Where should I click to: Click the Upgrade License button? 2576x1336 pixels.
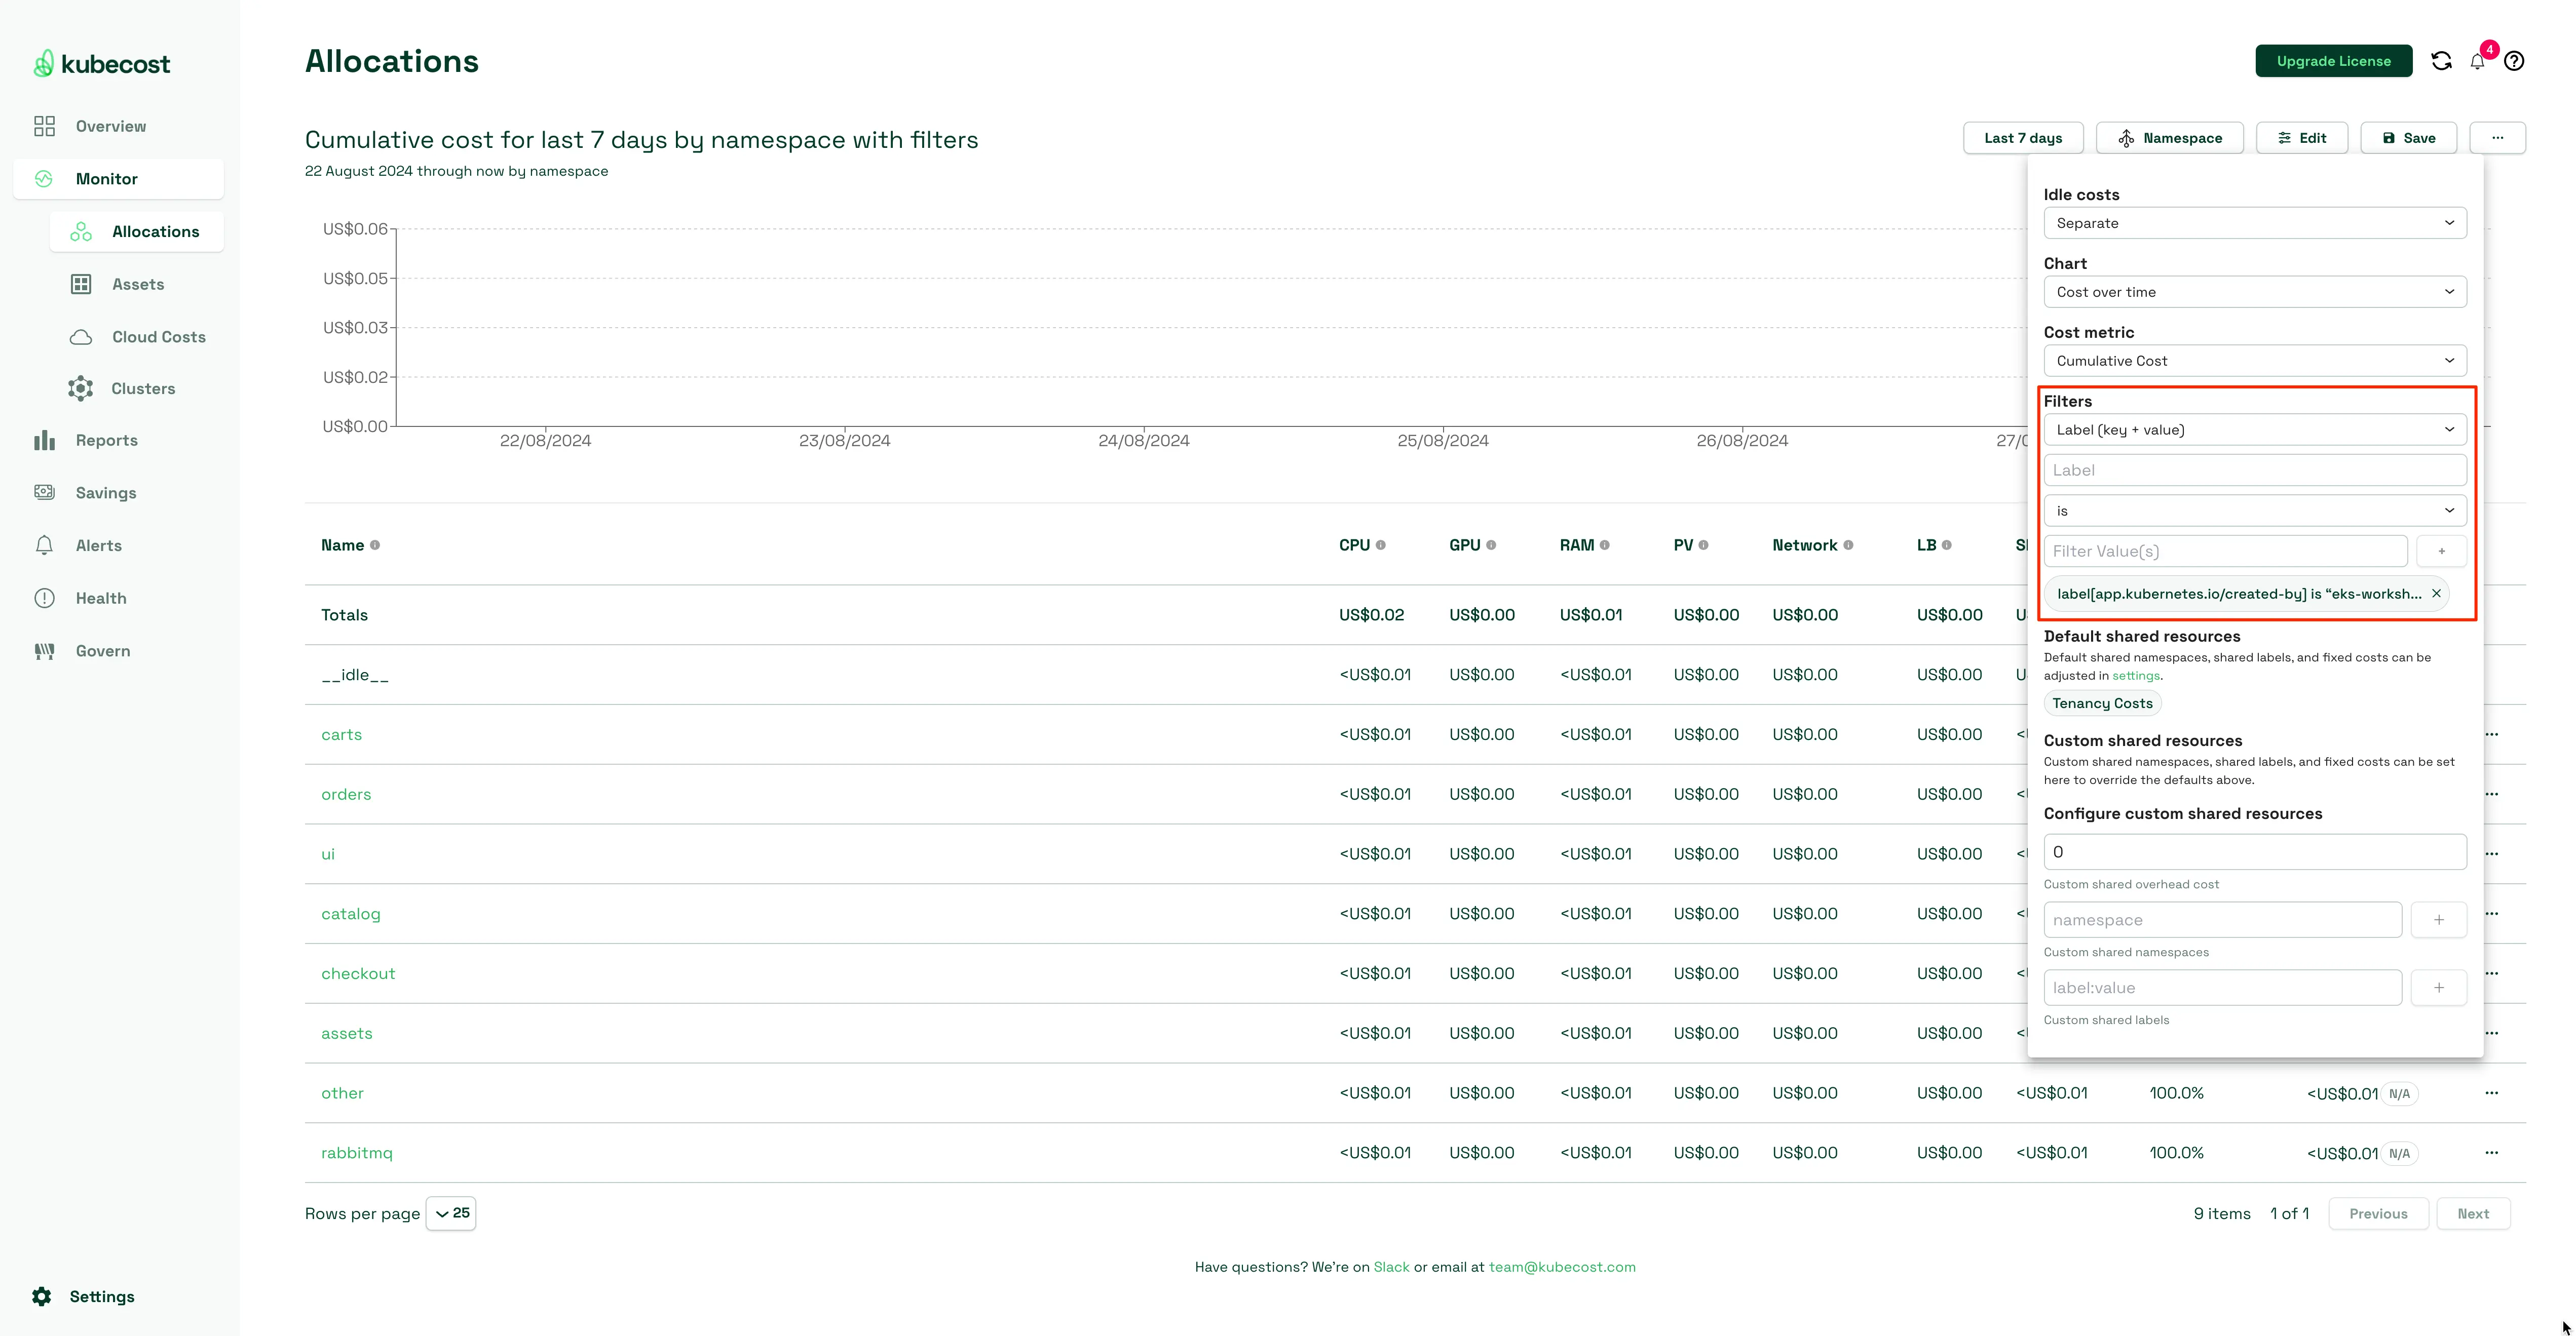[x=2333, y=61]
